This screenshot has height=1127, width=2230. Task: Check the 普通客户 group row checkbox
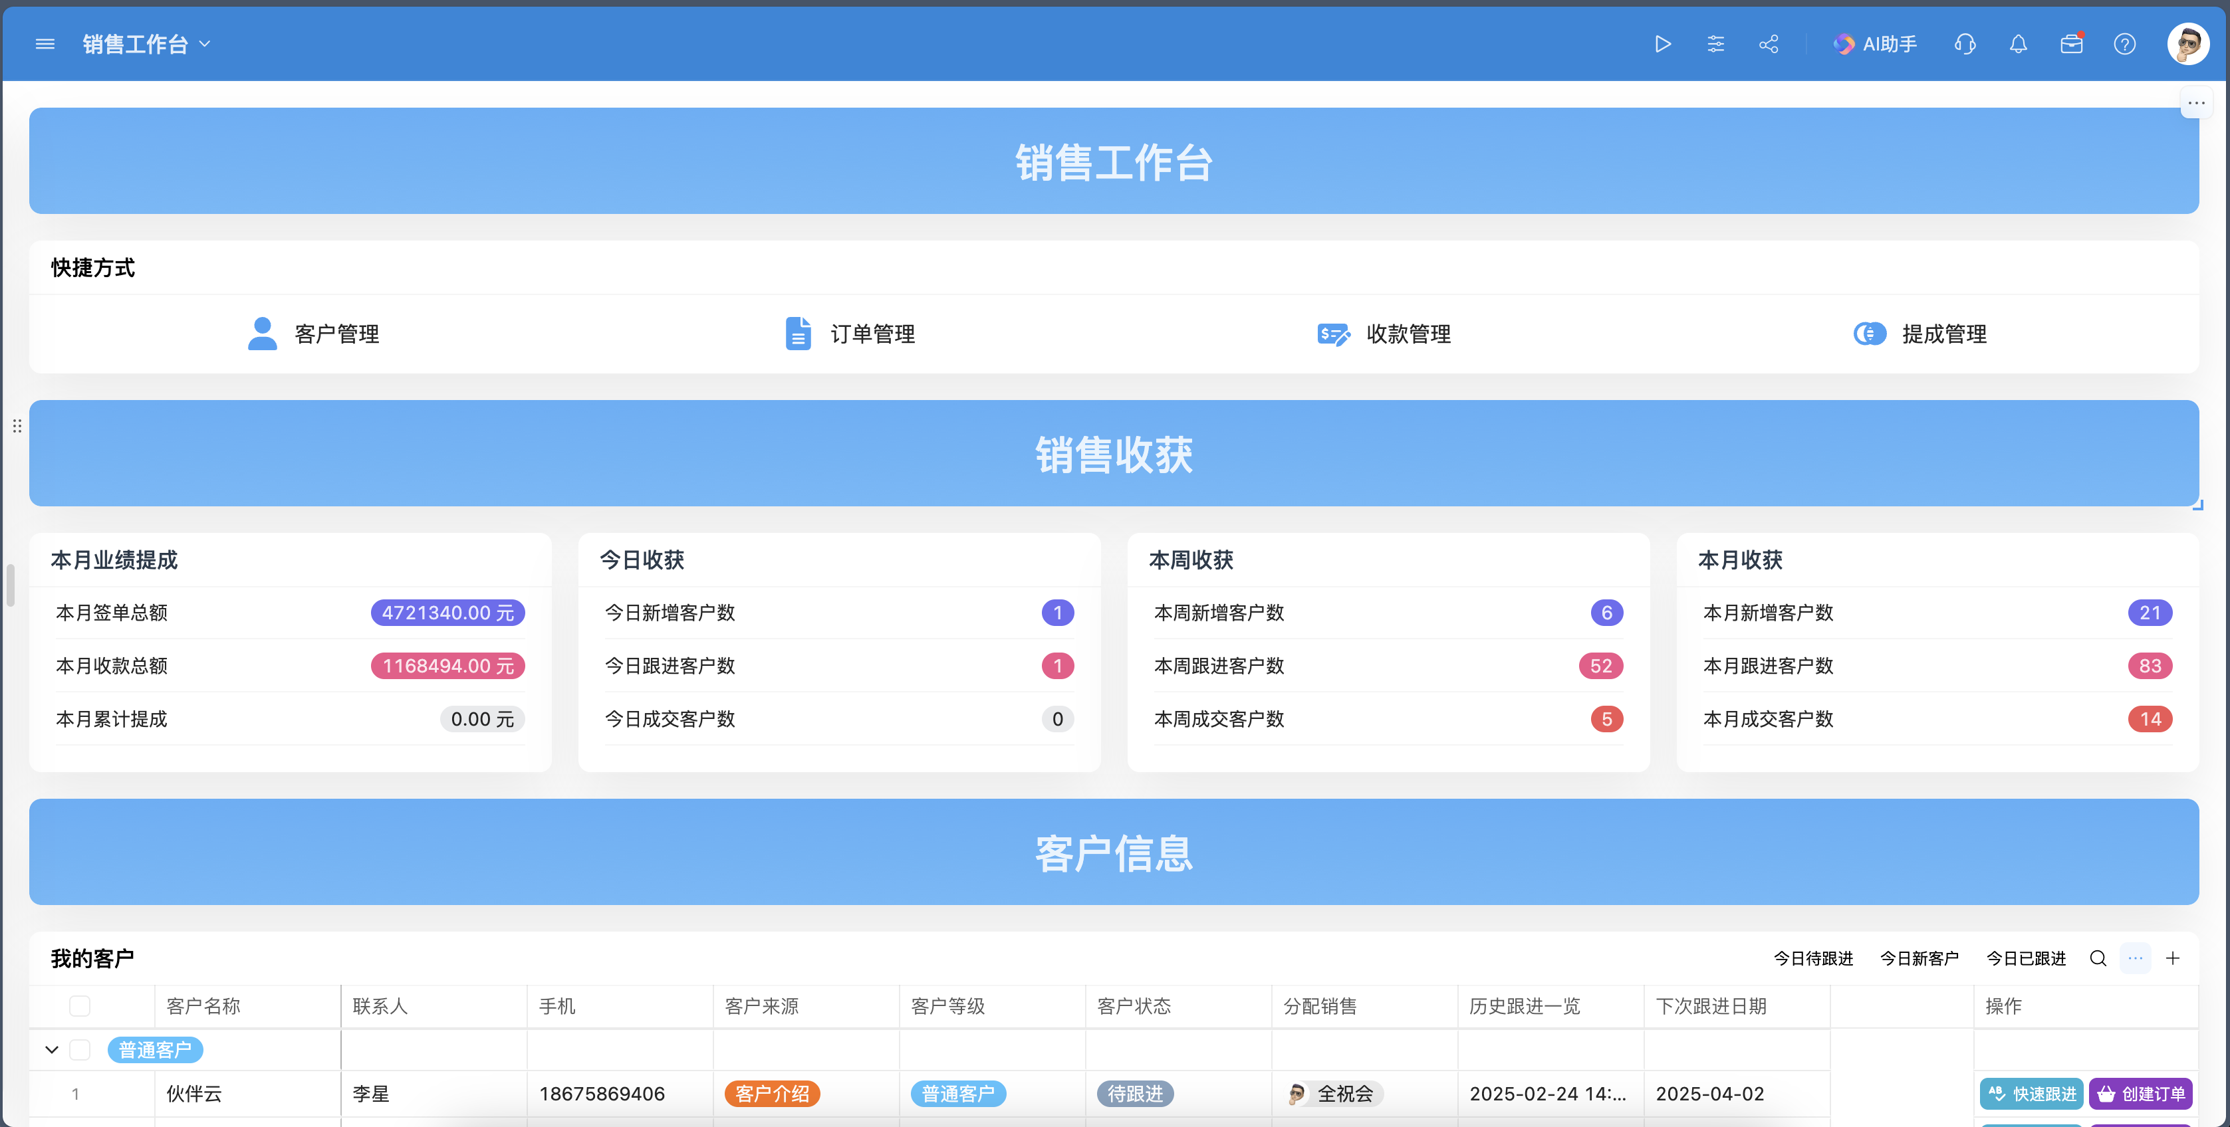point(80,1049)
